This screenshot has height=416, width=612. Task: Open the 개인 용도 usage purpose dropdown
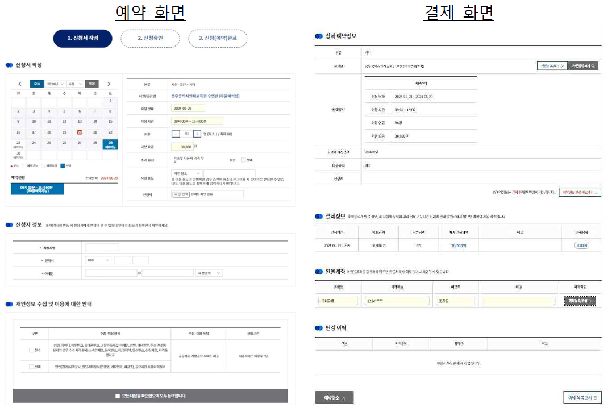tap(186, 173)
